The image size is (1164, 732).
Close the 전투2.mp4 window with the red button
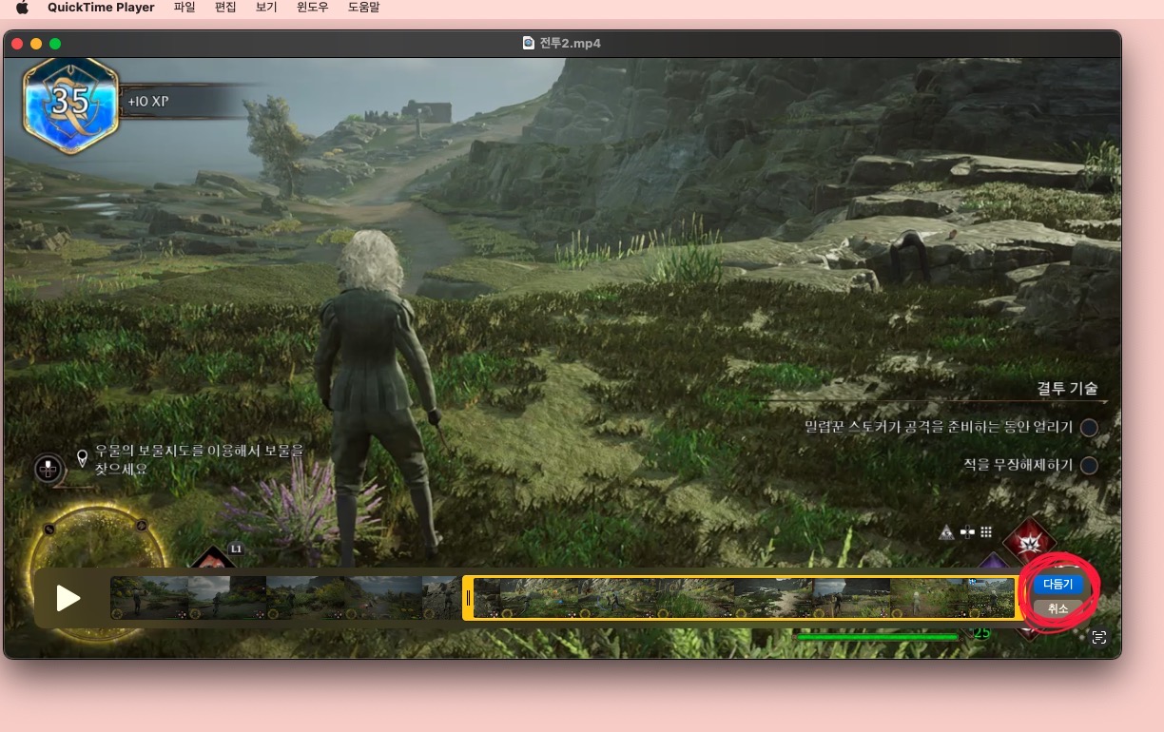(17, 44)
